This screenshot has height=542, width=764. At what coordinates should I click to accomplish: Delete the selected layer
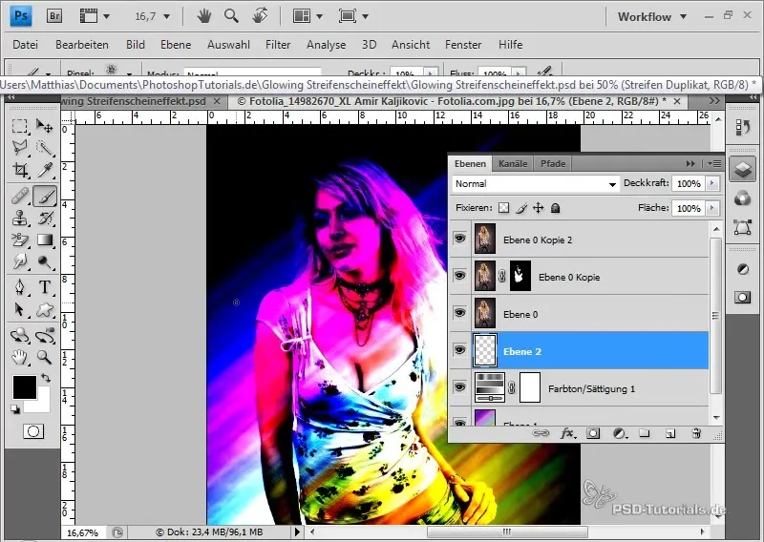(x=696, y=433)
